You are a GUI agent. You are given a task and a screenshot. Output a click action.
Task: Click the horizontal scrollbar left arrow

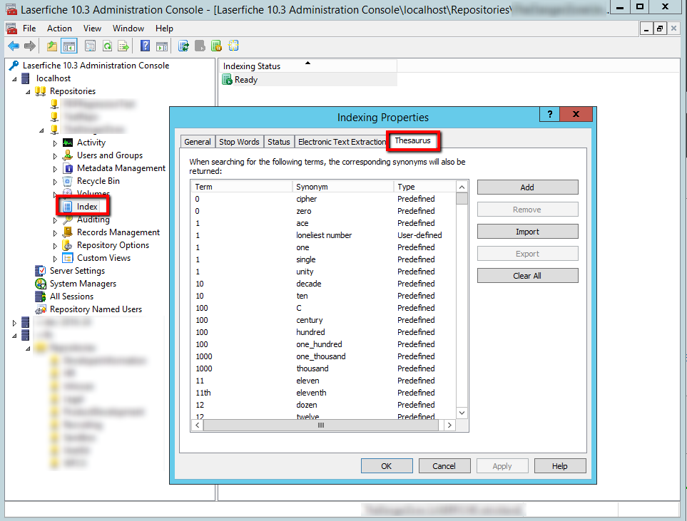click(x=198, y=425)
